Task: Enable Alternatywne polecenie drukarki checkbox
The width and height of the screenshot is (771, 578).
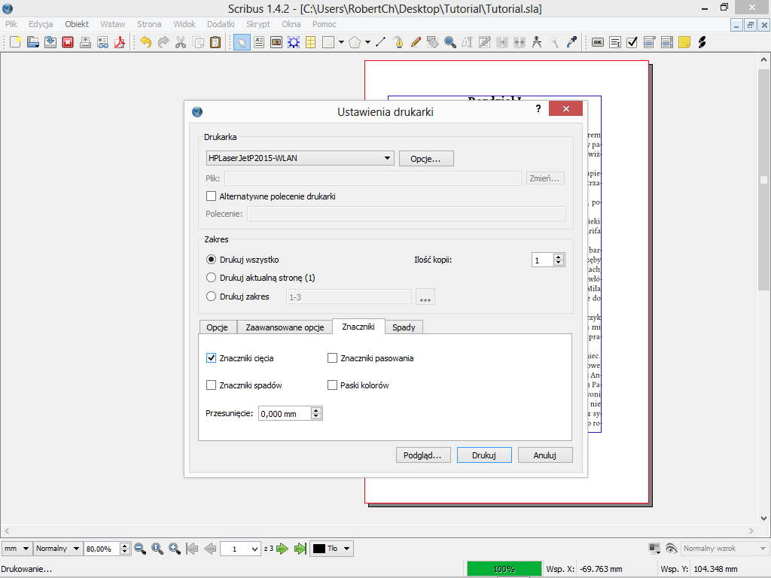Action: tap(212, 196)
